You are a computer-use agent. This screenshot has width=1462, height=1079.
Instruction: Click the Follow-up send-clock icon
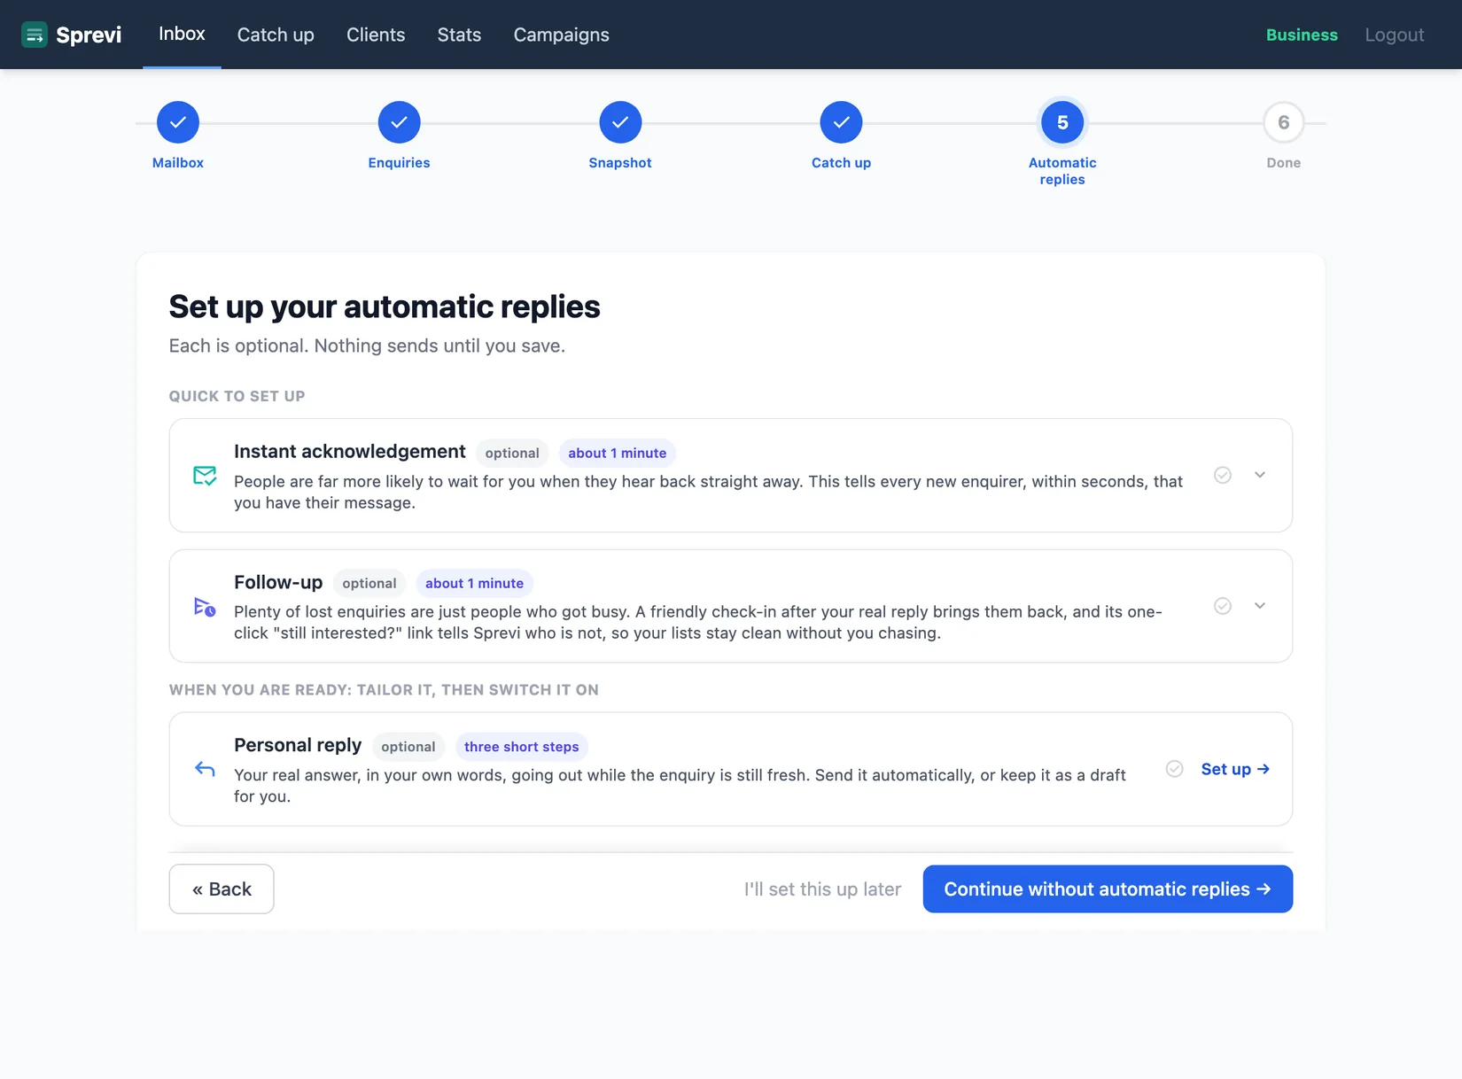[x=205, y=607]
